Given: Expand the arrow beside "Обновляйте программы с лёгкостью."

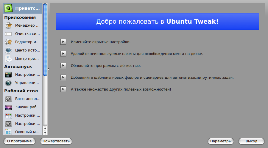Looking at the screenshot, I should click(63, 65).
